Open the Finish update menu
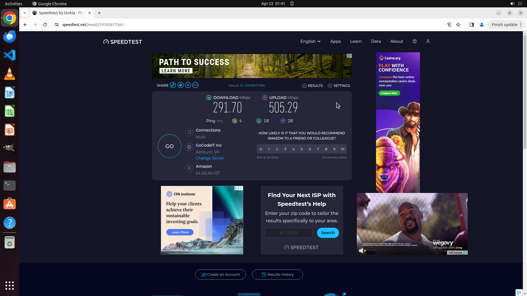The height and width of the screenshot is (296, 527). coord(507,25)
